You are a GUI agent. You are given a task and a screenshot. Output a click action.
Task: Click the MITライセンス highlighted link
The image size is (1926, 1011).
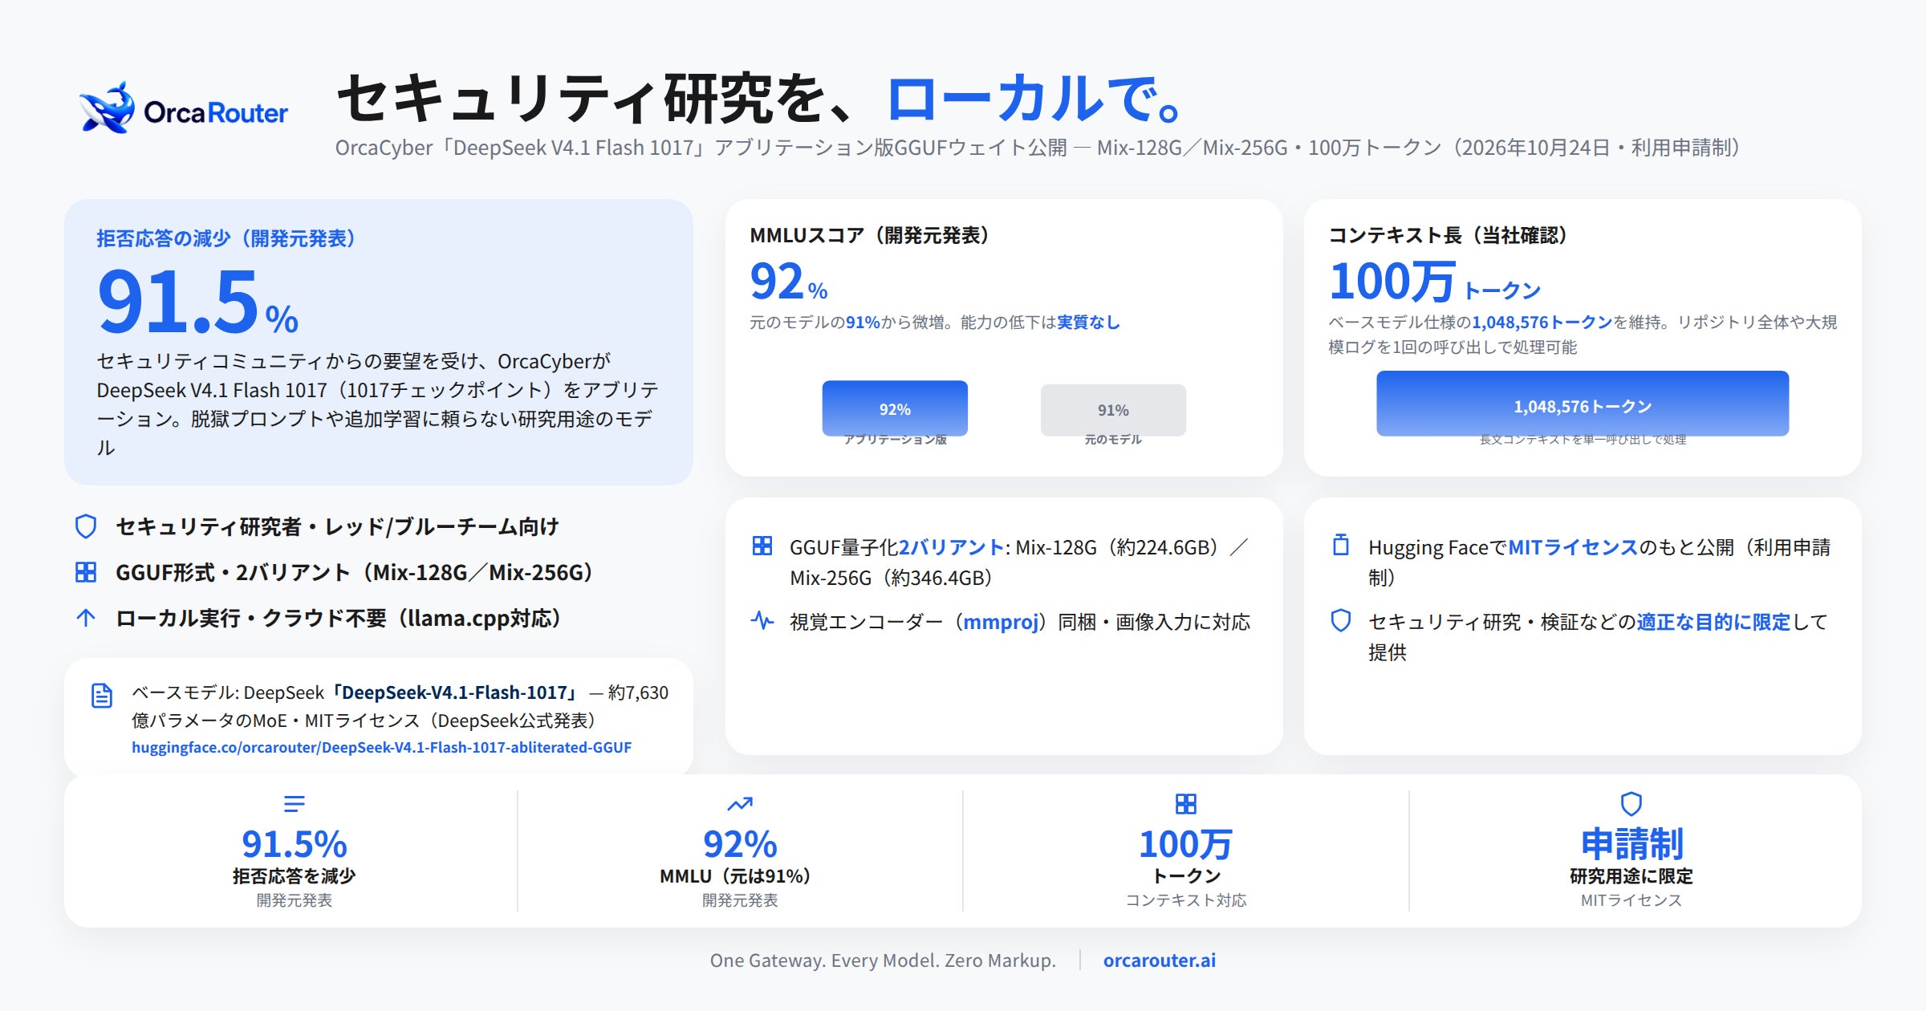[x=1573, y=547]
